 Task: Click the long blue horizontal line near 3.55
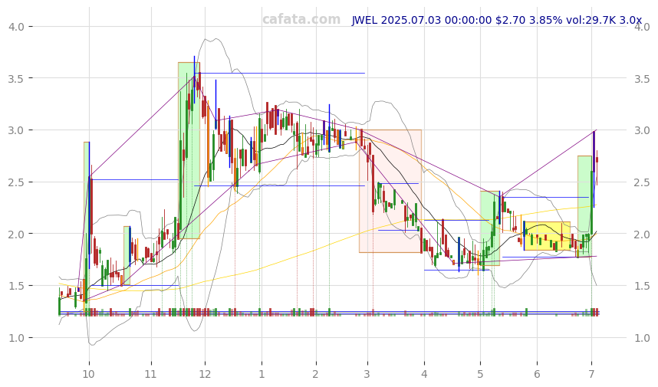tap(279, 74)
